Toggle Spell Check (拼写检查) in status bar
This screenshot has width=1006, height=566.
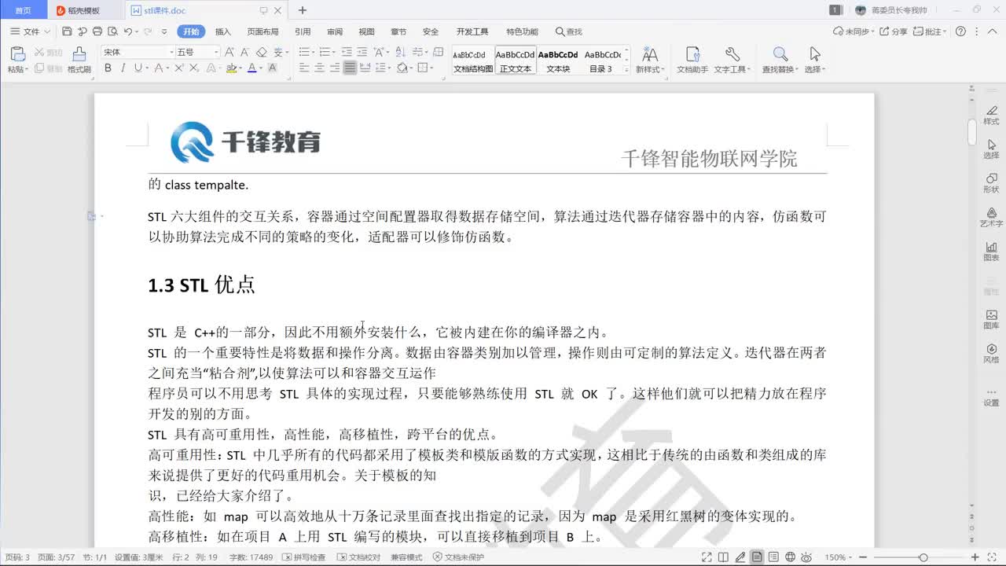coord(304,557)
